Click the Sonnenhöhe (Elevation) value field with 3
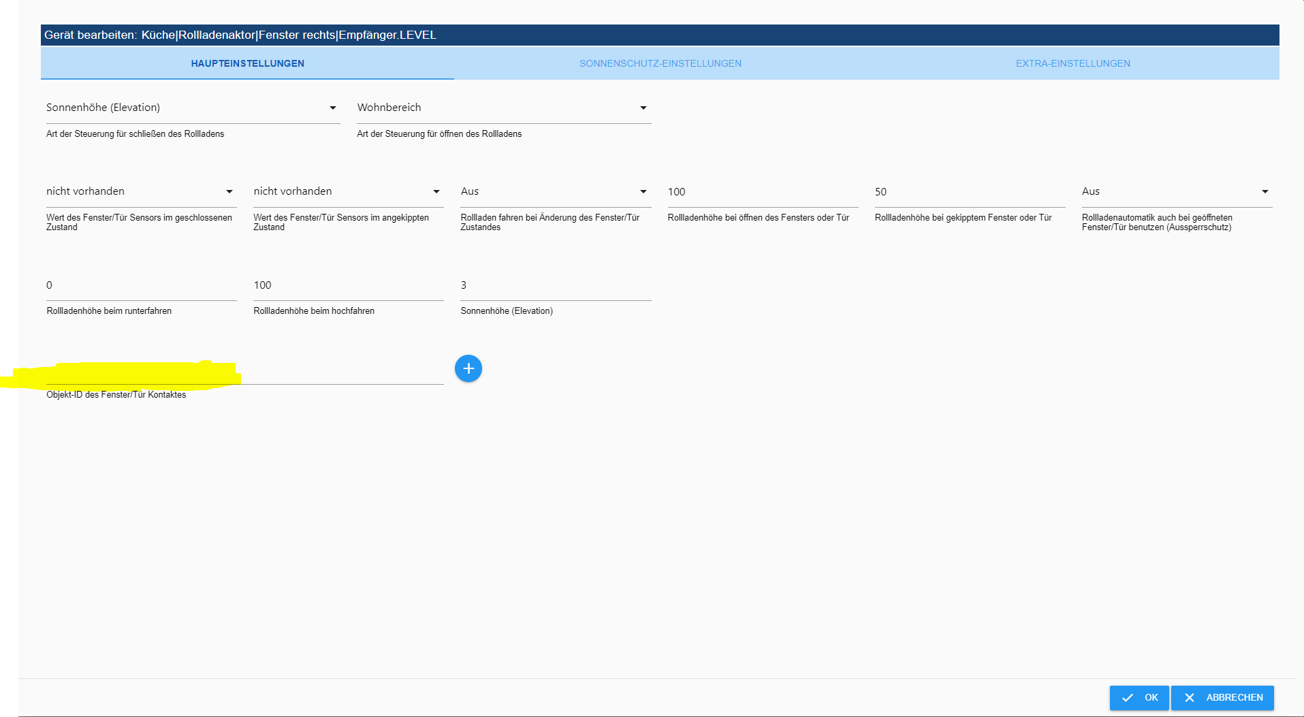 tap(556, 285)
